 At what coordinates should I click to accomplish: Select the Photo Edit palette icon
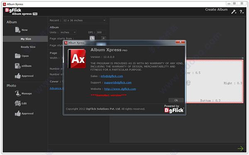17,104
